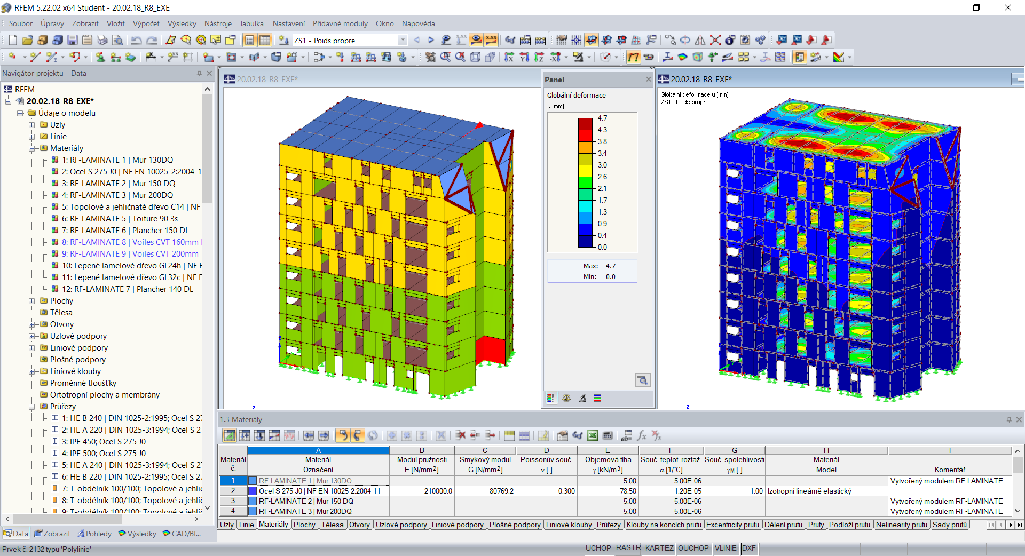Open the Zobrazit navigator tab

[52, 534]
